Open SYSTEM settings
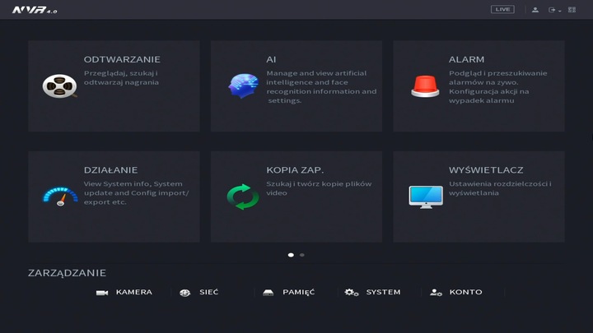 tap(373, 292)
